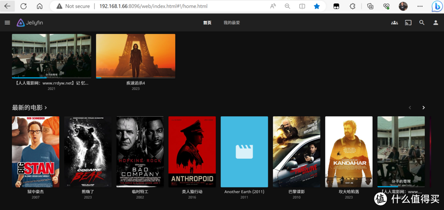Screen dimensions: 444x210
Task: Open the From Paris with Love poster
Action: point(296,152)
